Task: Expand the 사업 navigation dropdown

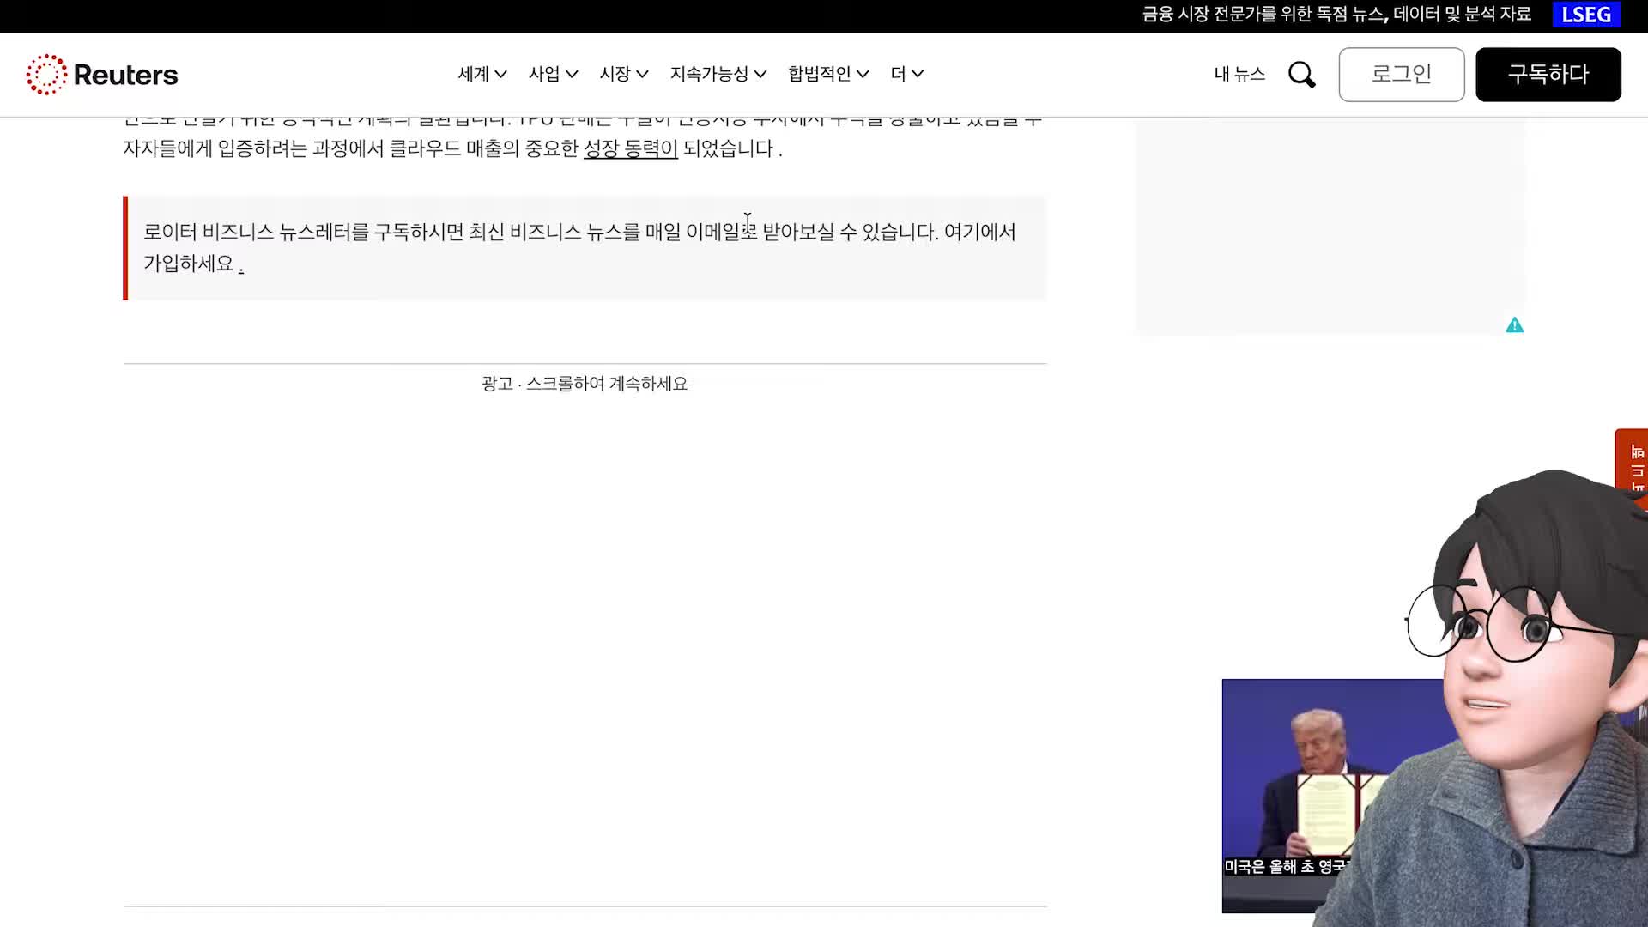Action: click(553, 74)
